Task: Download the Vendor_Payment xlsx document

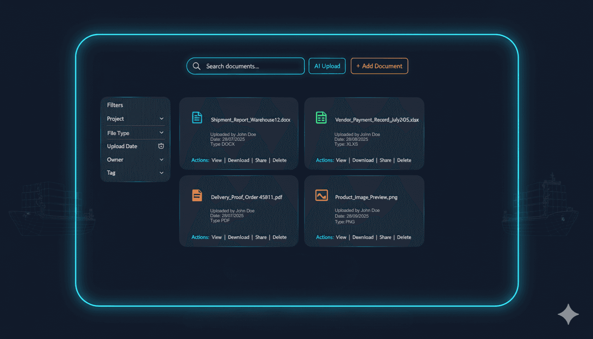Action: coord(363,160)
